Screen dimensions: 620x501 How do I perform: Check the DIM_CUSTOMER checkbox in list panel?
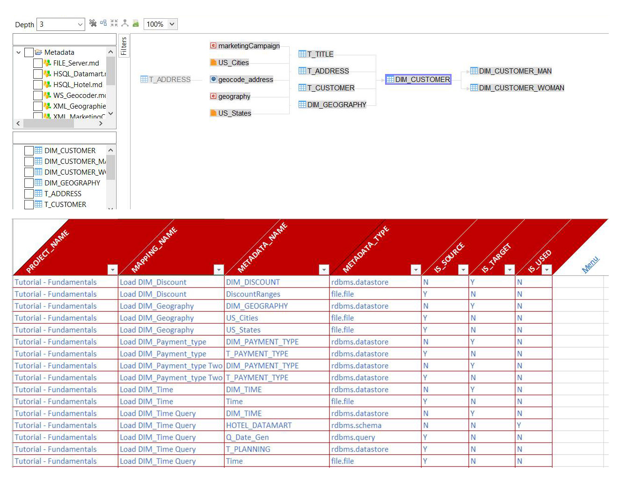coord(29,151)
